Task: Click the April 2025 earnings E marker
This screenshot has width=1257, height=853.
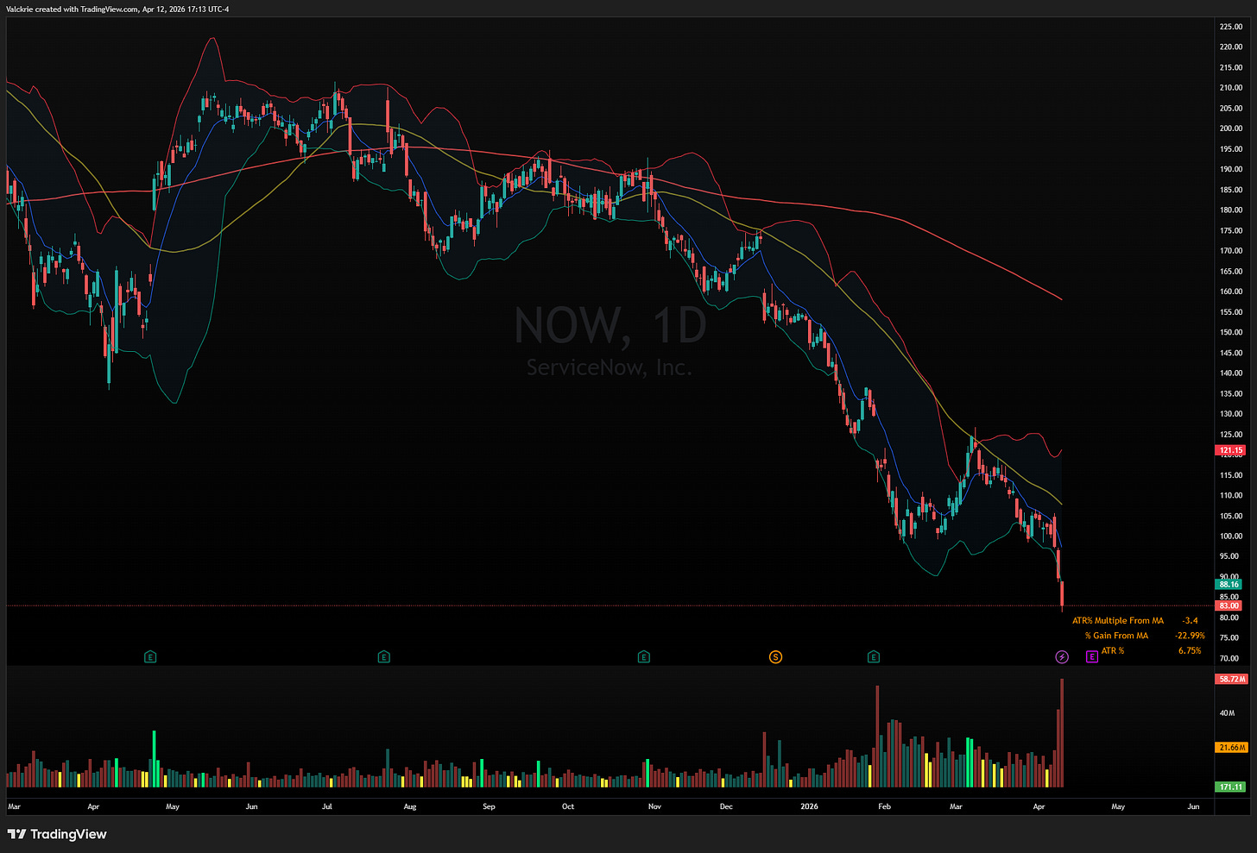Action: pos(150,657)
